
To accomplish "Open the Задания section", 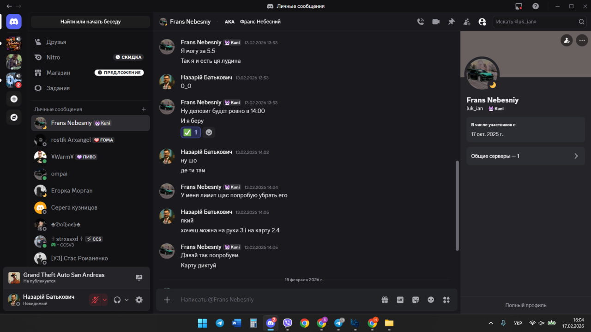I will 90,88.
